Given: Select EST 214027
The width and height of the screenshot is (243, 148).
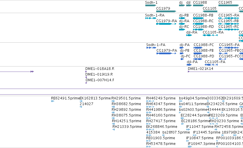Looking at the screenshot, I should coord(81,107).
